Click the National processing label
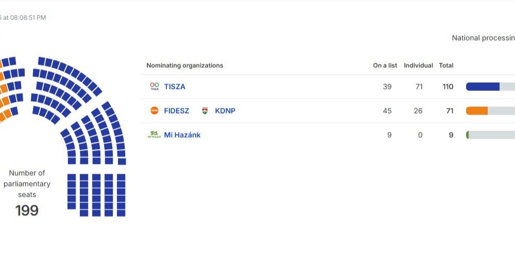Viewport: 515px width, 259px height. click(483, 38)
